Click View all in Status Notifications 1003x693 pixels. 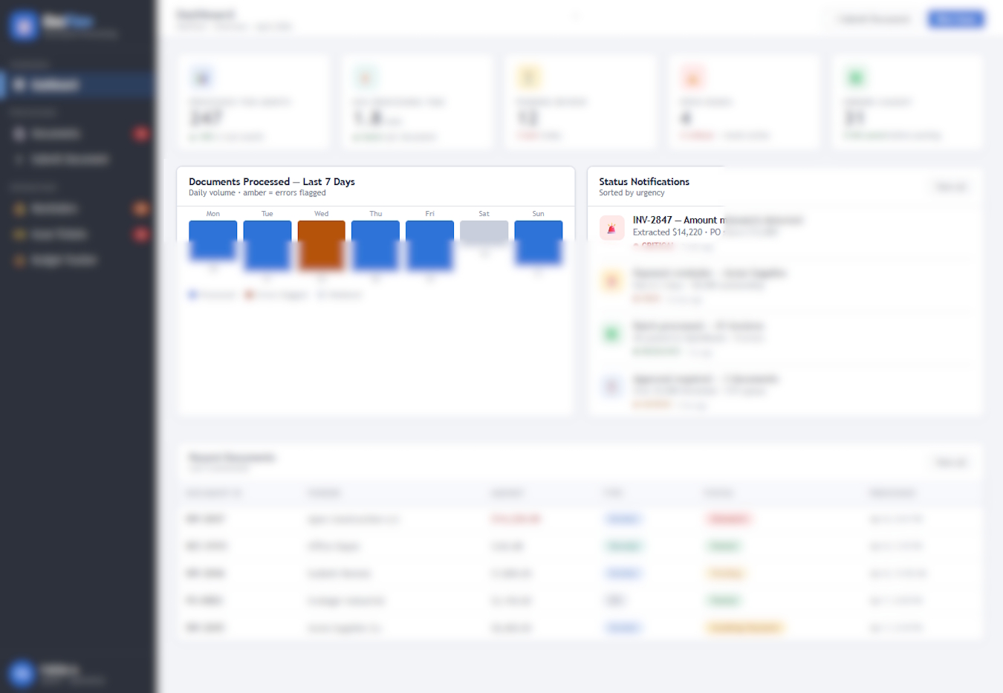(x=951, y=187)
